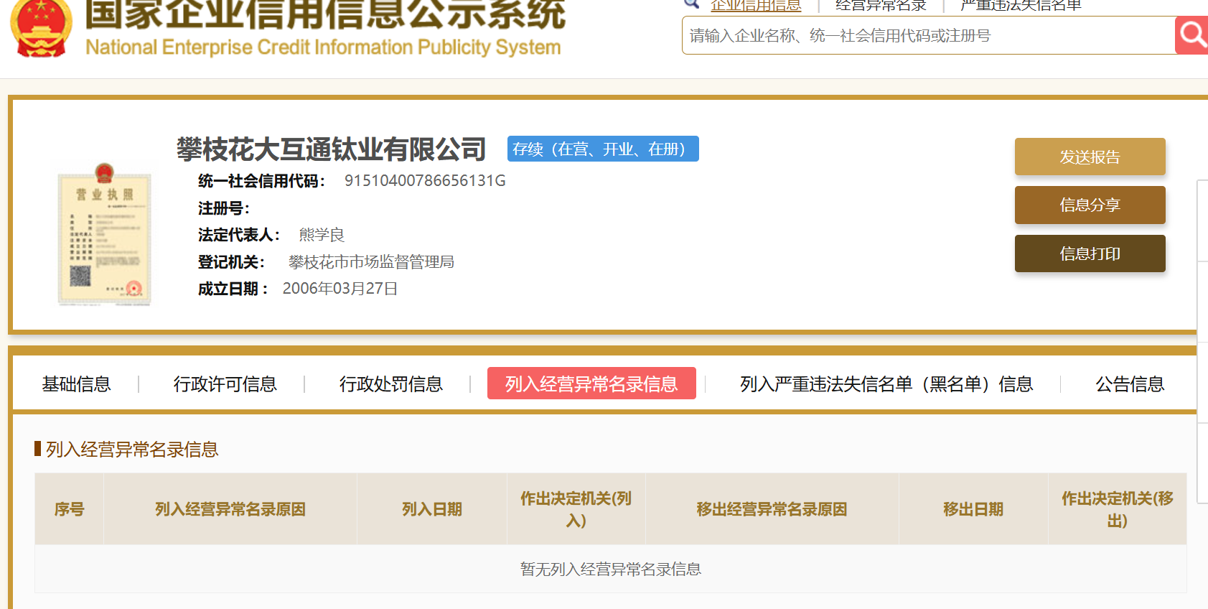Click the 移出经营异常名录原因 column header
1208x609 pixels.
click(772, 509)
